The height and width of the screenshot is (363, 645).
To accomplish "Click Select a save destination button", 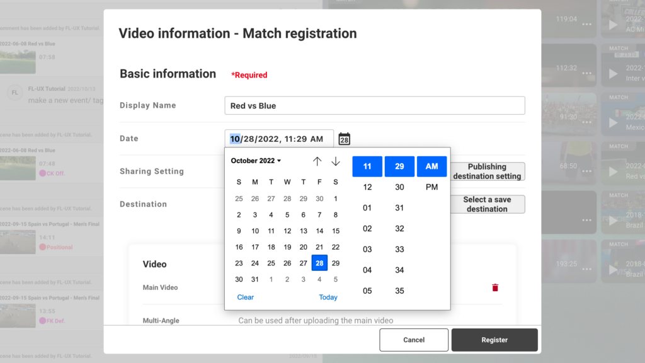I will (488, 204).
